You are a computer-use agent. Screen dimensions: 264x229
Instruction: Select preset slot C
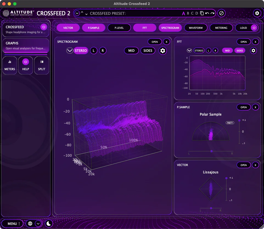coord(192,13)
